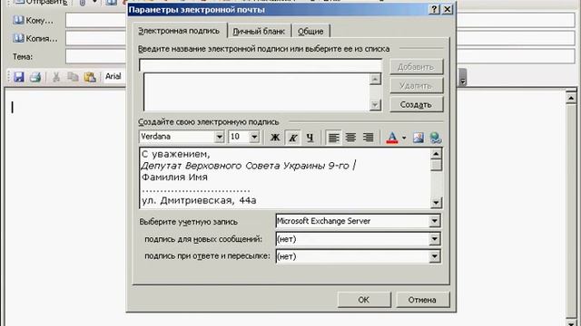Click line 'ул. Дмитриевская, 44а' in signature
The image size is (581, 326).
[x=199, y=200]
